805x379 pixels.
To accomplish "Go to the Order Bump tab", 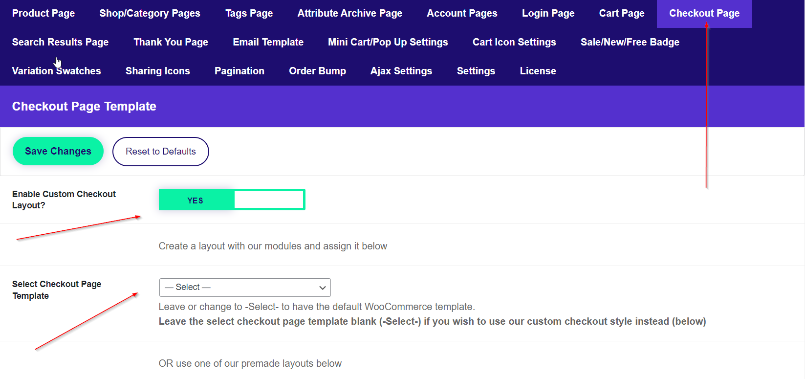I will tap(317, 71).
